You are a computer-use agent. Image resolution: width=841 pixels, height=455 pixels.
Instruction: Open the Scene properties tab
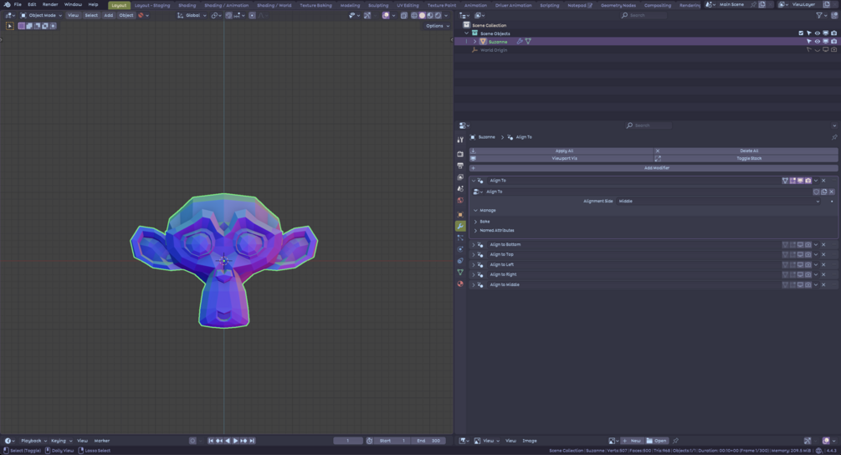coord(460,189)
